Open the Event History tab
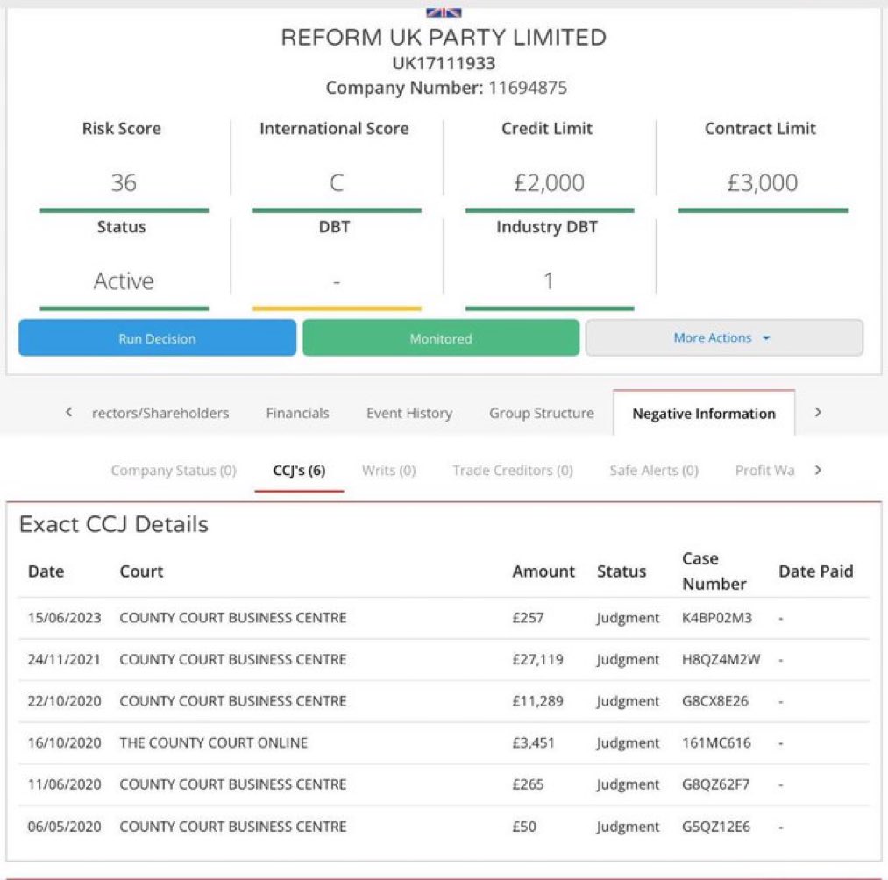 [x=409, y=414]
